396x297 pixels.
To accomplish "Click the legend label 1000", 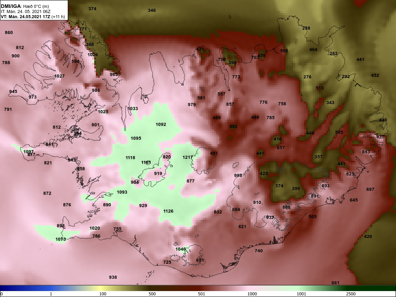I will (252, 294).
